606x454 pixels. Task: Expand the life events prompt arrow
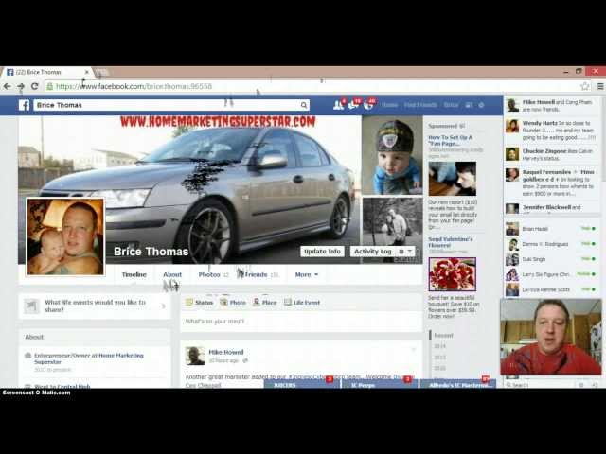tap(164, 306)
